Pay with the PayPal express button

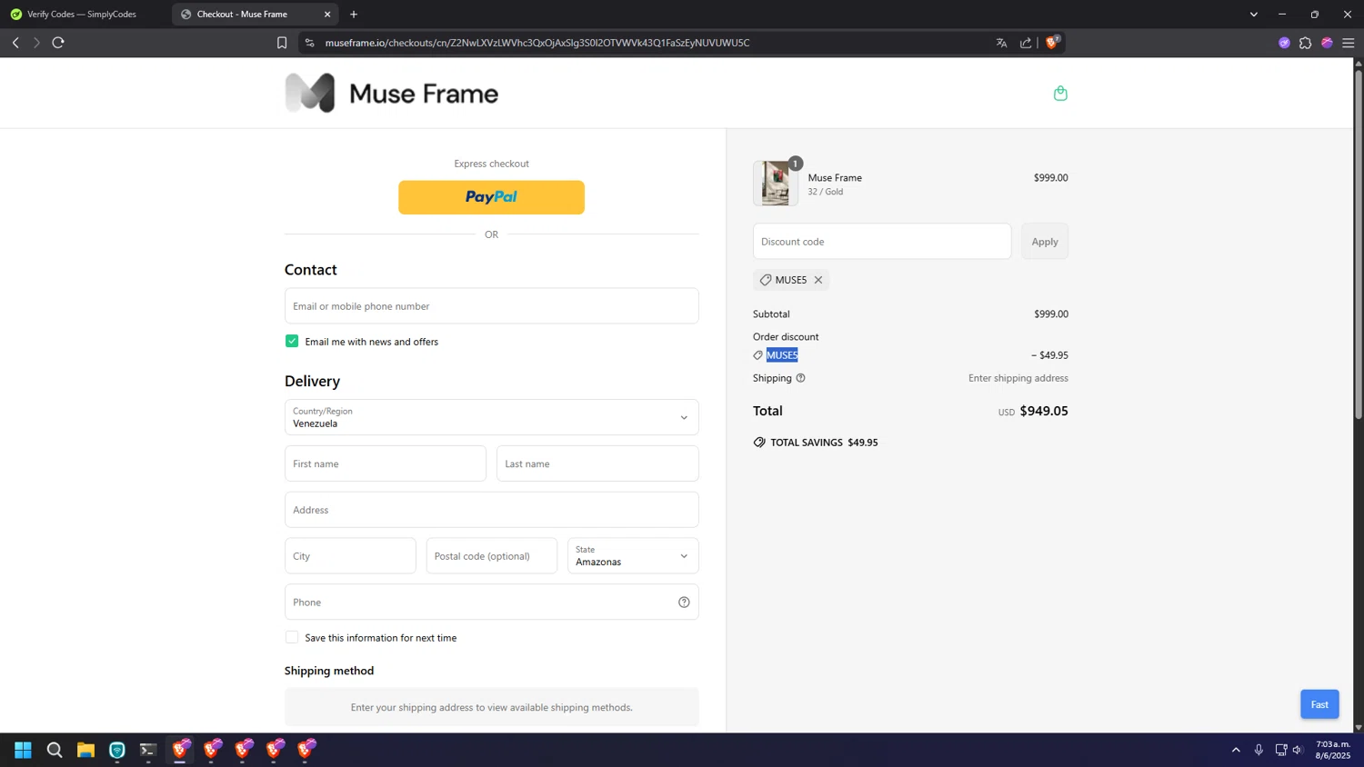pyautogui.click(x=491, y=197)
